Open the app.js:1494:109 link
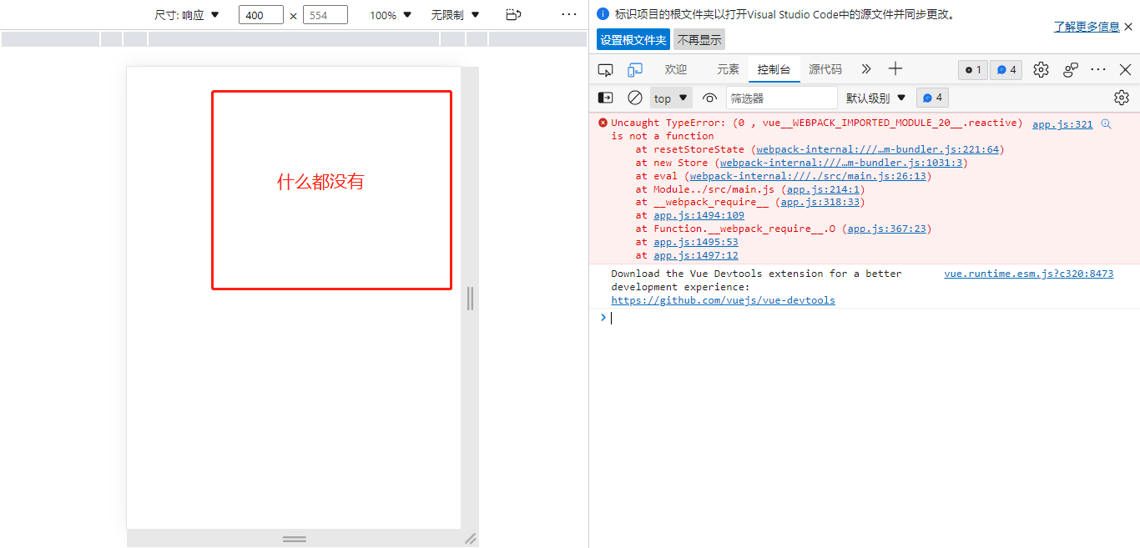The image size is (1140, 548). [x=699, y=215]
